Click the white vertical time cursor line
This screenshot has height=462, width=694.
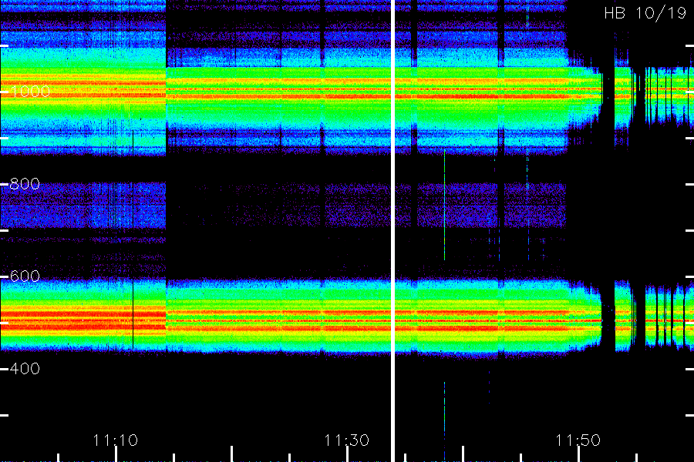(x=392, y=231)
